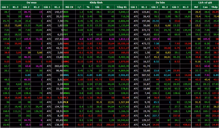Click MBB total volume 5,134,22
The height and width of the screenshot is (128, 219).
[123, 84]
